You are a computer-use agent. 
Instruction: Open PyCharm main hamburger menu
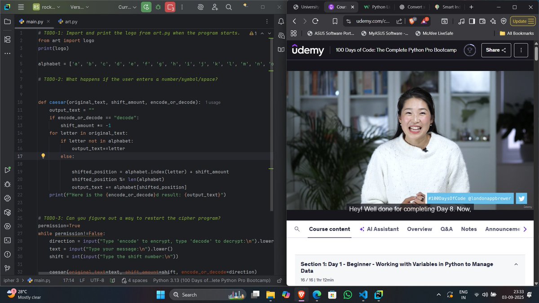pos(21,7)
